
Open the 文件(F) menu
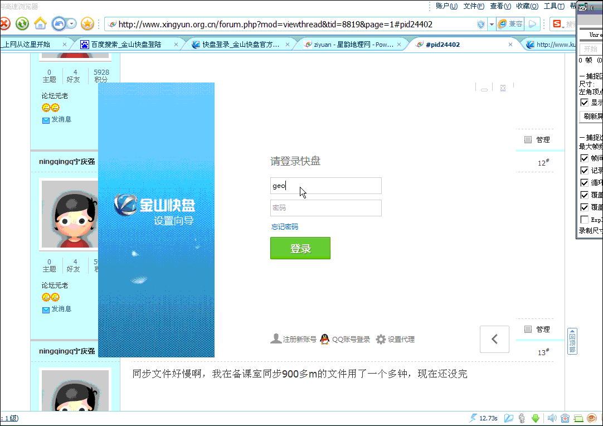(474, 6)
